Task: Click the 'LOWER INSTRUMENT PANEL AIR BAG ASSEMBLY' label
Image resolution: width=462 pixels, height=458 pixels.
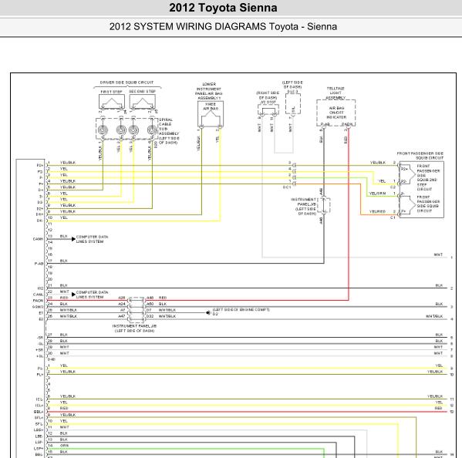Action: pos(209,91)
